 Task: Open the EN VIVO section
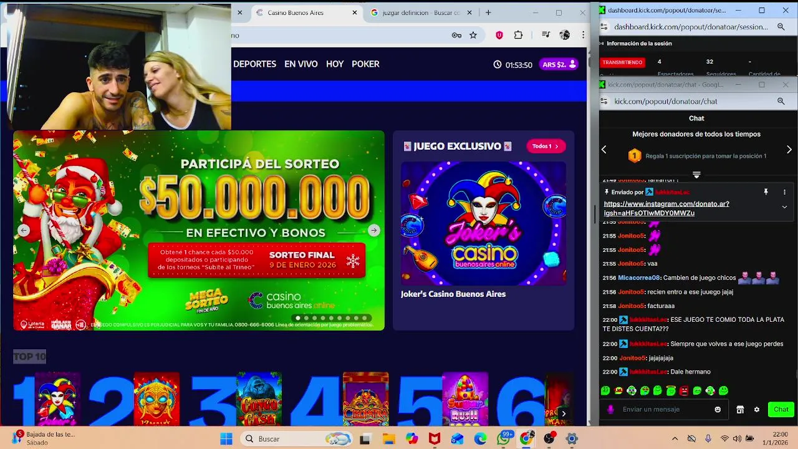point(301,64)
